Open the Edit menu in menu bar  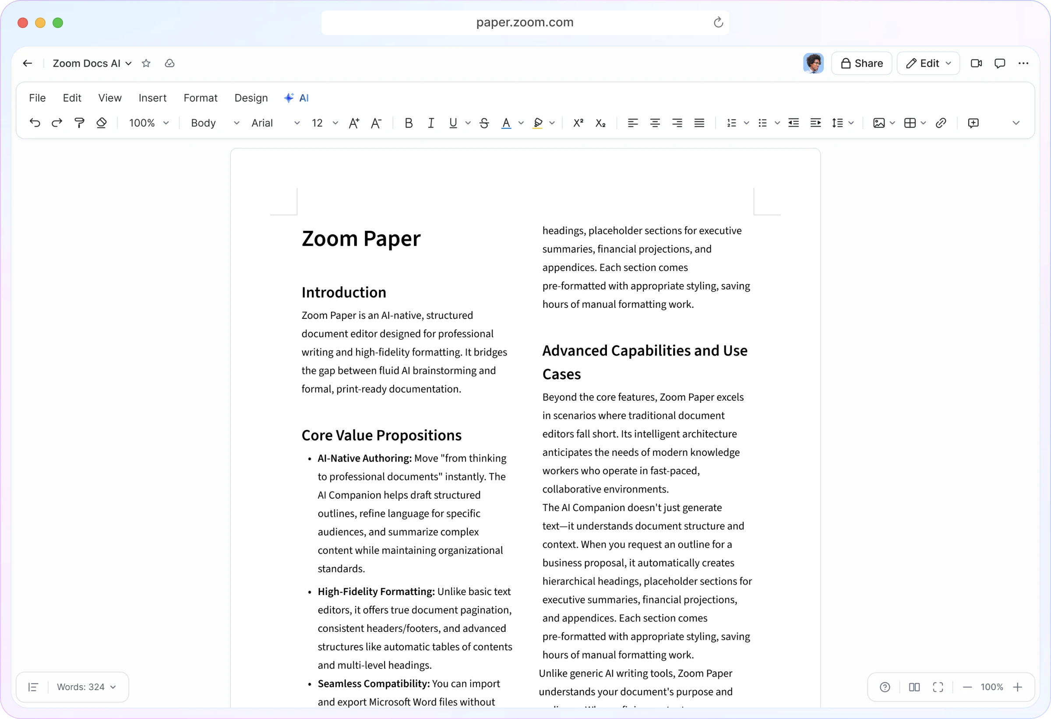pyautogui.click(x=72, y=98)
